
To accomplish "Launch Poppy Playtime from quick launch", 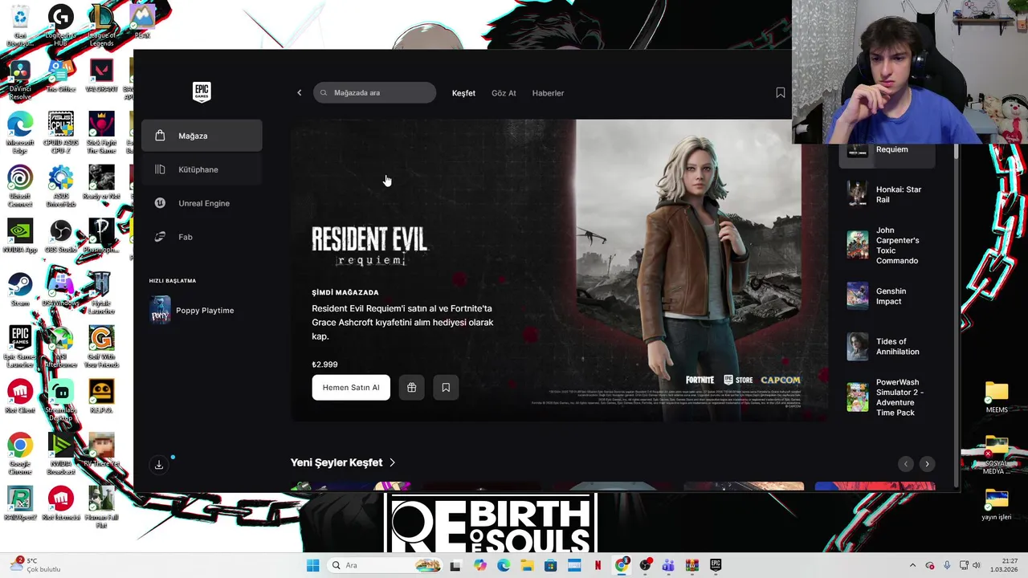I will 202,310.
